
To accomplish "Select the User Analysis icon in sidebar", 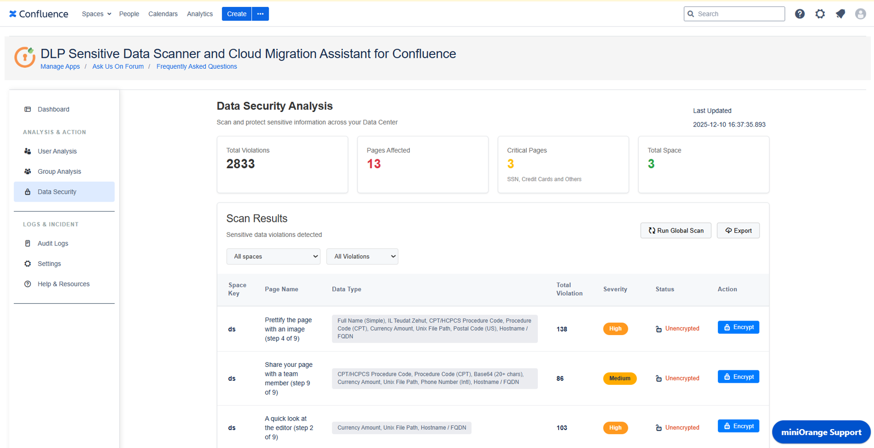I will click(27, 151).
